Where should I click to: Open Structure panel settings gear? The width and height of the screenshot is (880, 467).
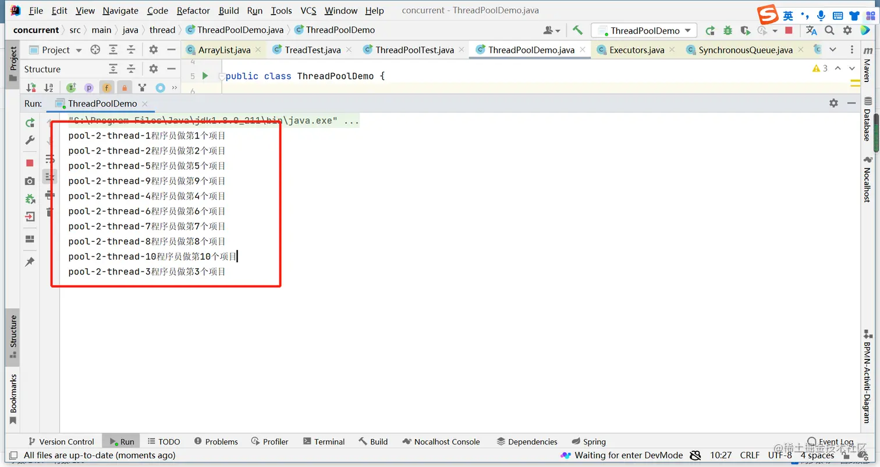point(153,69)
